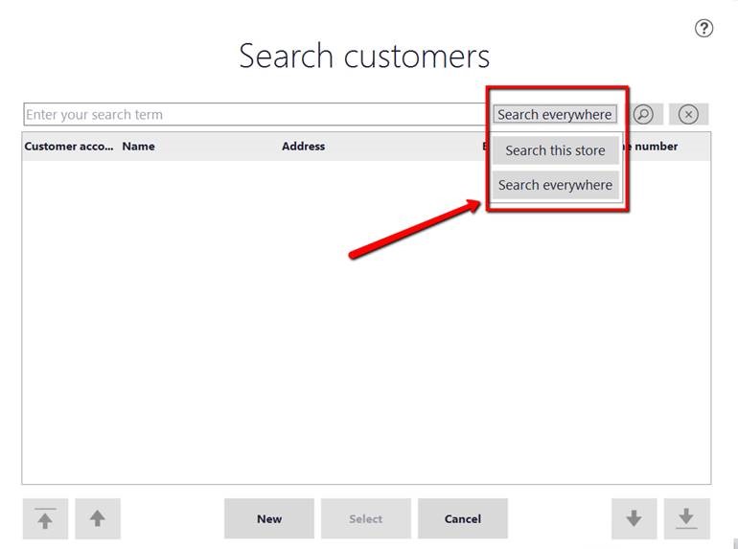Move down one row with the down arrow
This screenshot has width=738, height=549.
634,518
